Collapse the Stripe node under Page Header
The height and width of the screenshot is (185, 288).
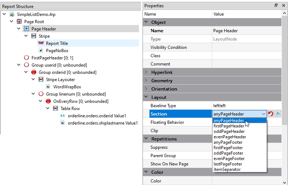[26, 36]
